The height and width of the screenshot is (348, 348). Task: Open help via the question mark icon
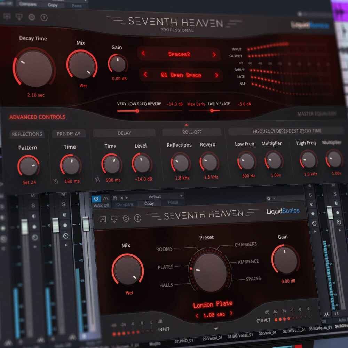point(43,17)
